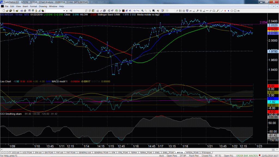Click the ORDER BAR status button
Screen dimensions: 279x157
click(x=242, y=156)
